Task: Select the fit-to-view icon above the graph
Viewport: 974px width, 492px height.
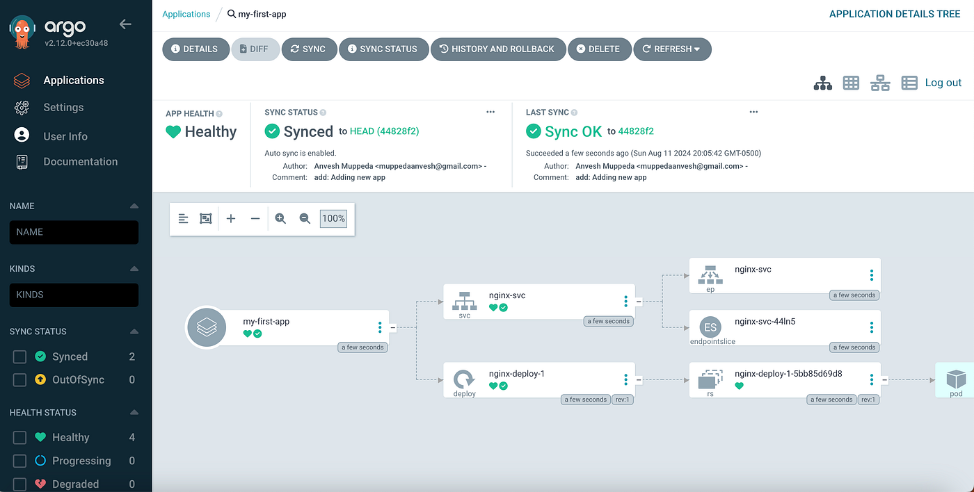Action: pyautogui.click(x=205, y=218)
